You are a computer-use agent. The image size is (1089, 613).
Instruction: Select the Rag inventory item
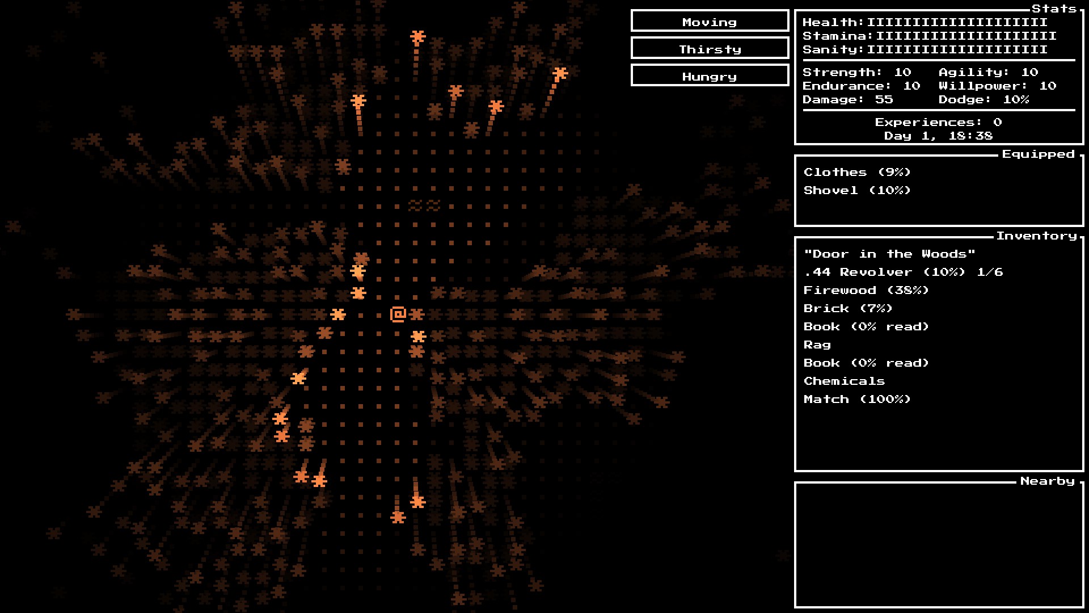click(817, 345)
